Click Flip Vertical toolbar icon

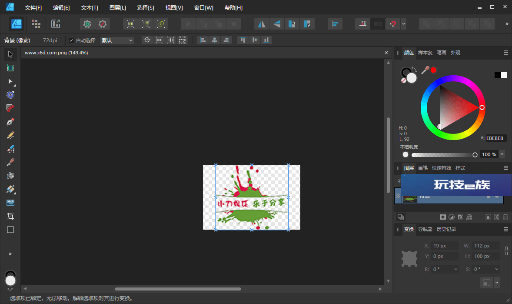click(x=277, y=24)
